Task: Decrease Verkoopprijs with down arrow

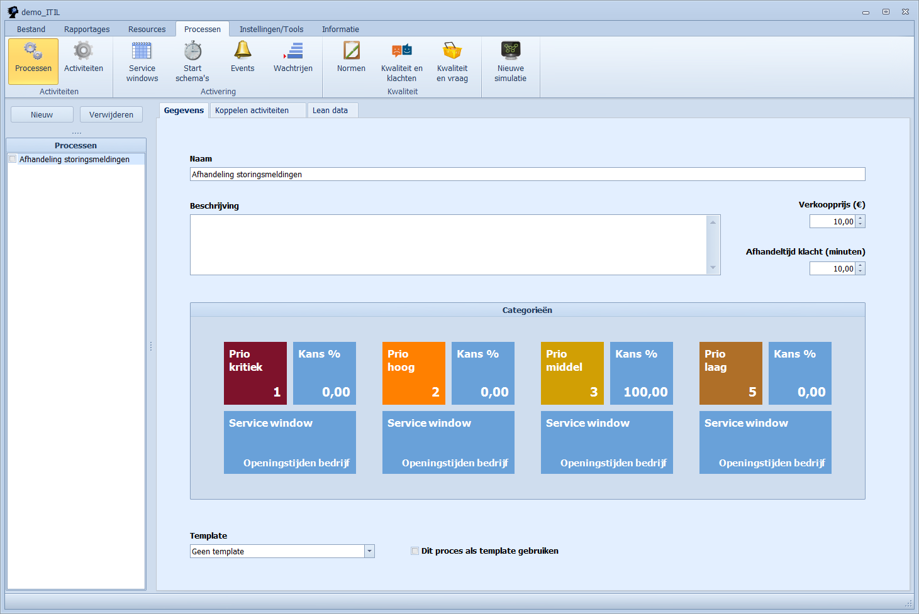Action: [x=861, y=224]
